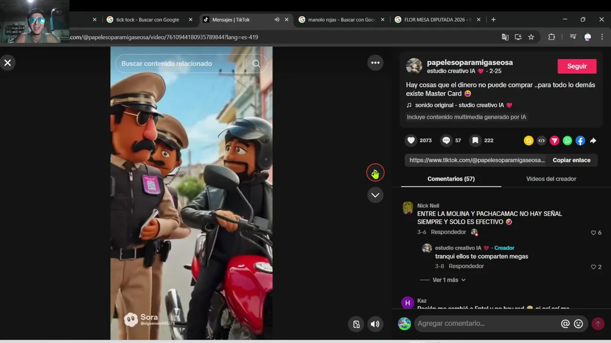This screenshot has width=611, height=343.
Task: Like Nick Neil's comment
Action: (x=593, y=233)
